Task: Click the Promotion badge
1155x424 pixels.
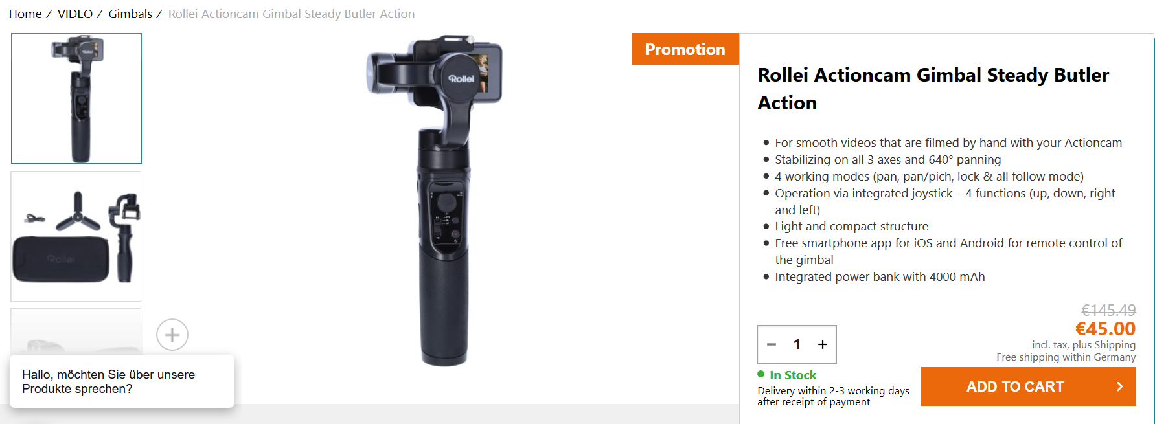Action: tap(685, 49)
